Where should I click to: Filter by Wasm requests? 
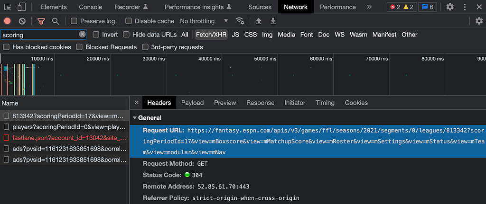358,34
